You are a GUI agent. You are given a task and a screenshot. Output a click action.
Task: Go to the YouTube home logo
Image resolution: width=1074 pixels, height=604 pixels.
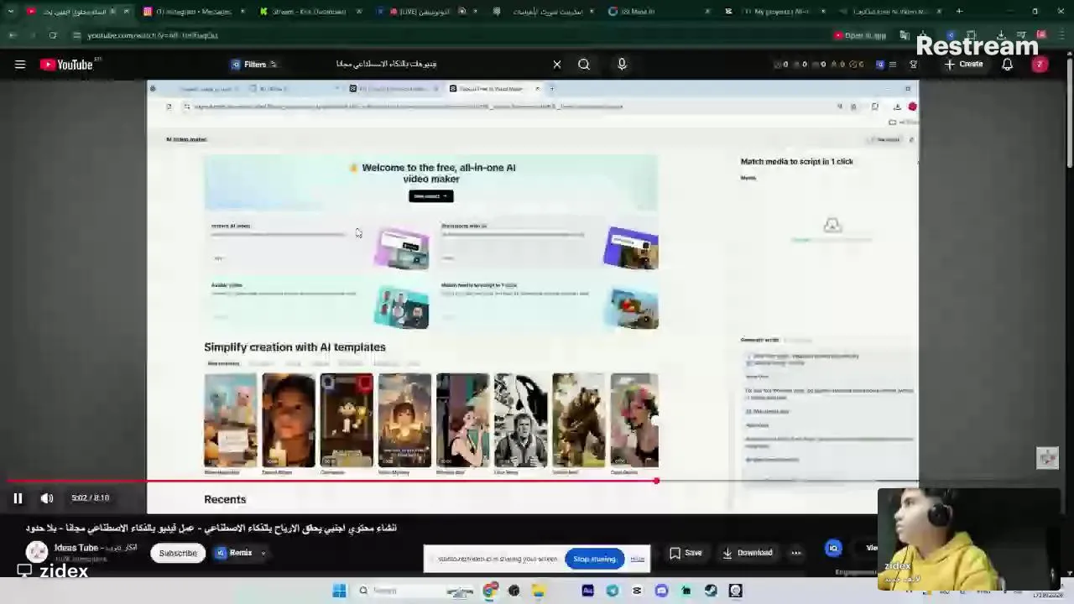[x=66, y=65]
